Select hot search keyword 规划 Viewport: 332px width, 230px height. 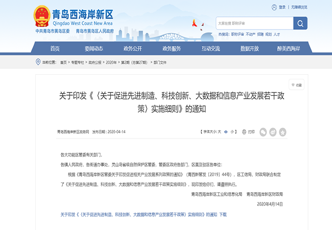[269, 34]
